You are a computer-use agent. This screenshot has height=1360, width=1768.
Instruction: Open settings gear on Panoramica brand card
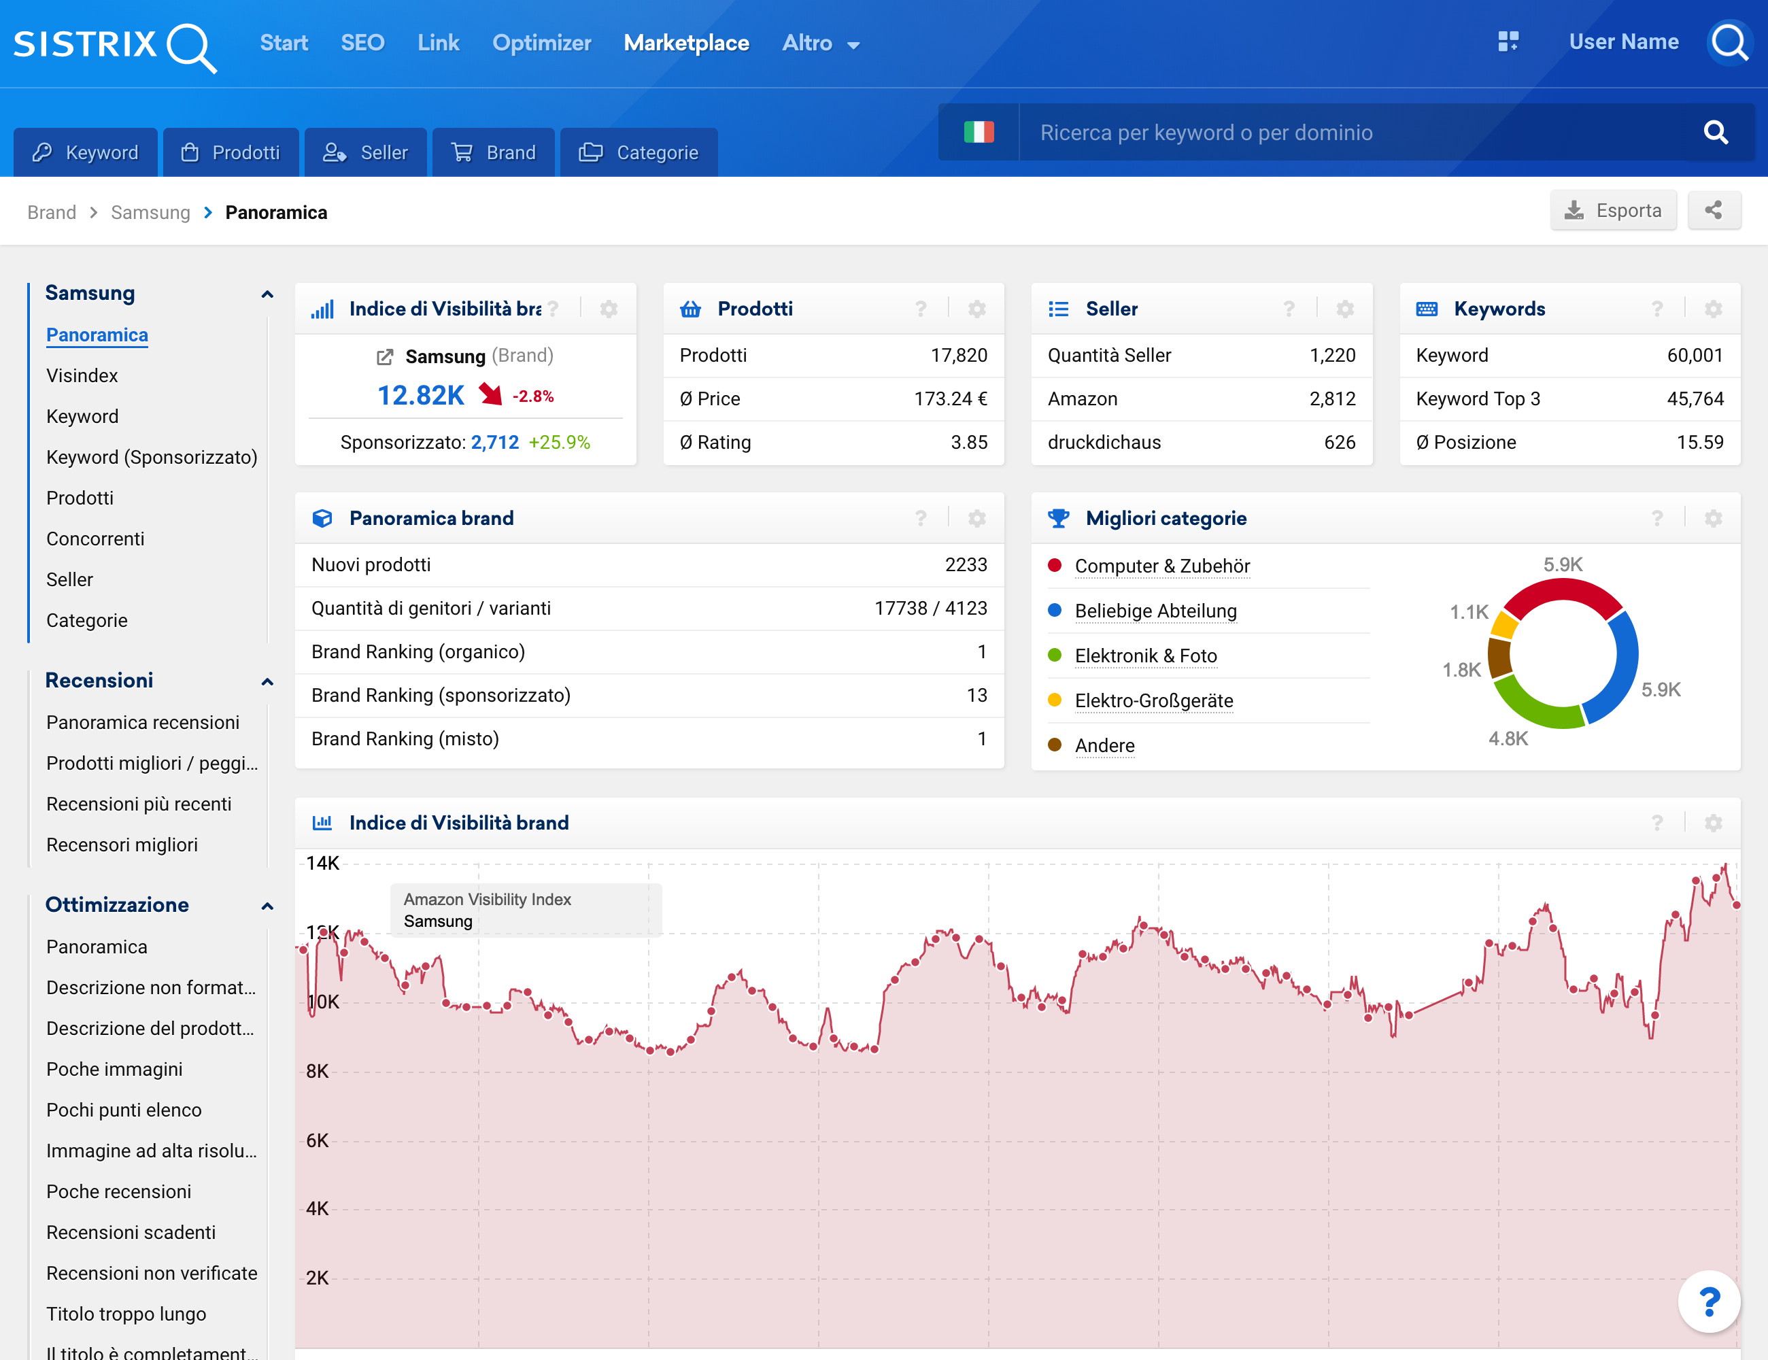coord(977,518)
